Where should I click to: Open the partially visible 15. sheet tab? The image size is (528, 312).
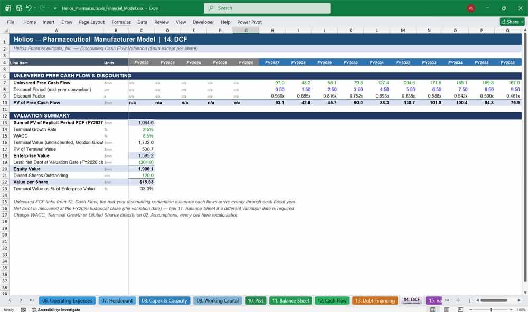(435, 300)
